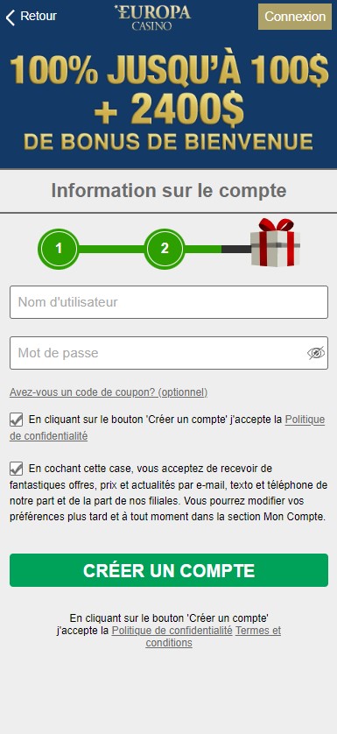Toggle password visibility eye icon
The height and width of the screenshot is (734, 337).
[316, 353]
